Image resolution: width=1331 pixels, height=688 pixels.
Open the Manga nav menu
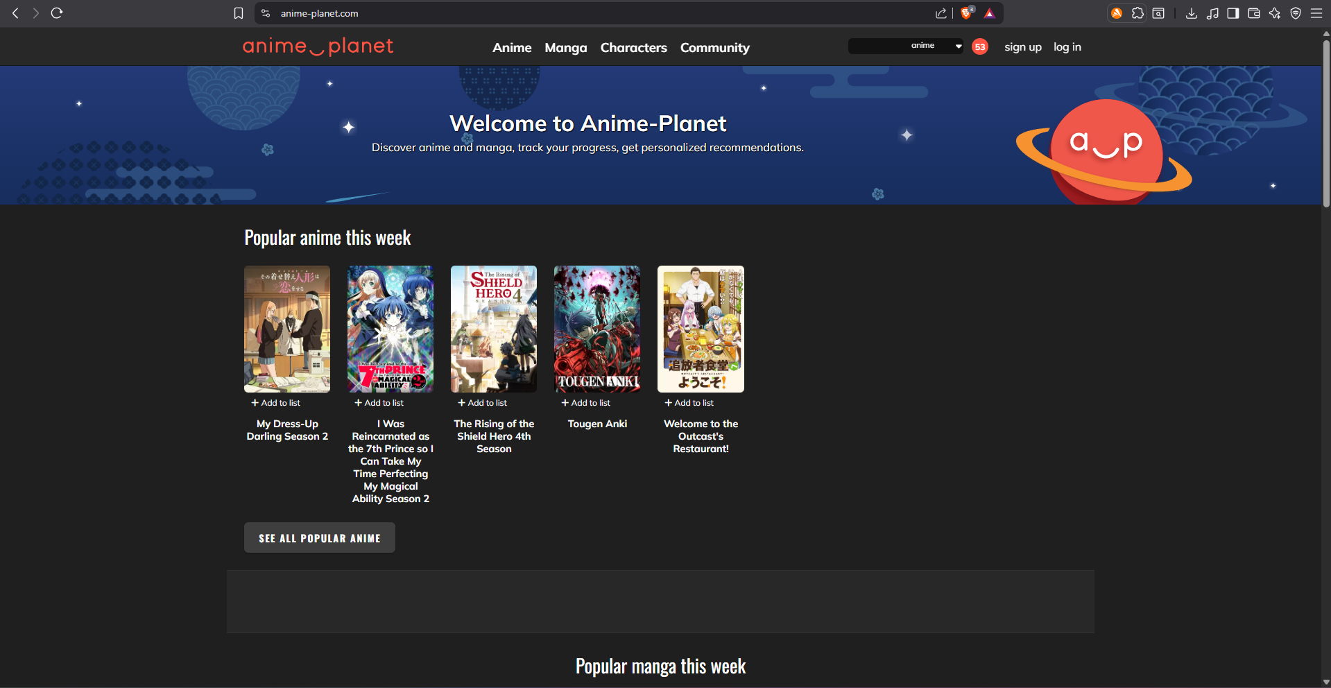click(x=566, y=47)
